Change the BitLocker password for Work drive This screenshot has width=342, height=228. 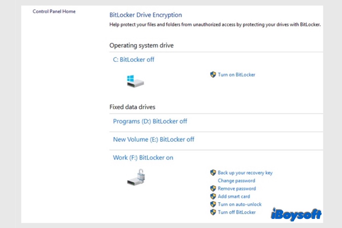(236, 181)
